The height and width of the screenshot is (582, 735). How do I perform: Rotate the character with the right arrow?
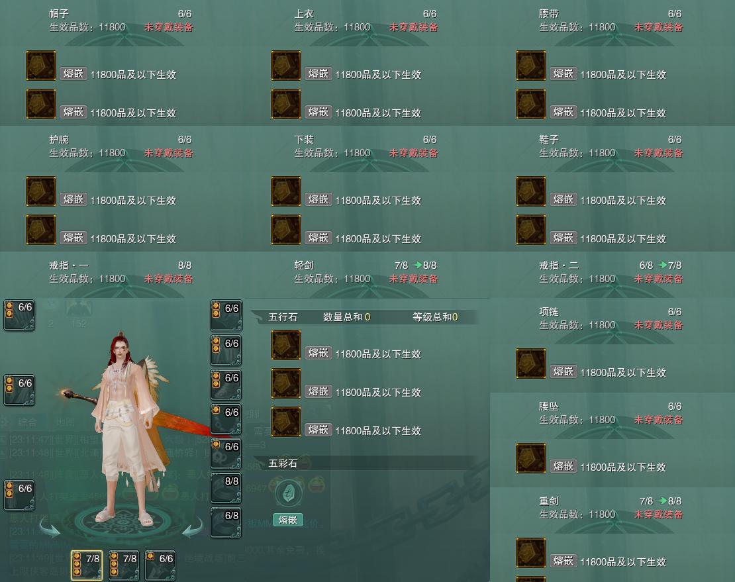[x=192, y=526]
